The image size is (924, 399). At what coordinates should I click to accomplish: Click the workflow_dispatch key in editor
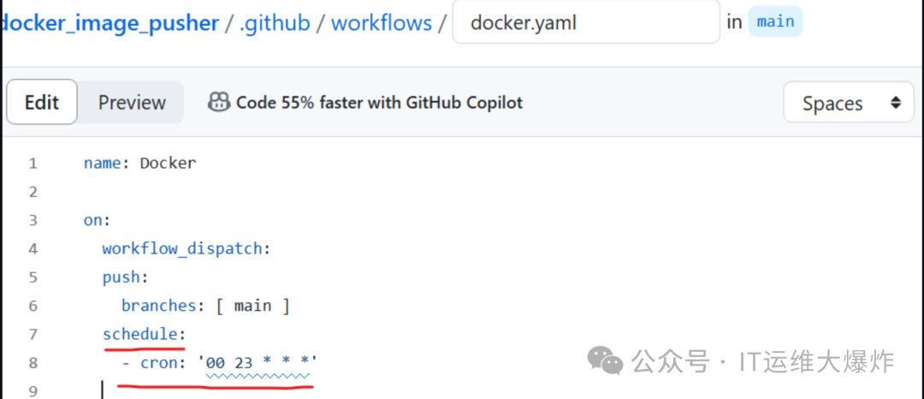coord(182,248)
